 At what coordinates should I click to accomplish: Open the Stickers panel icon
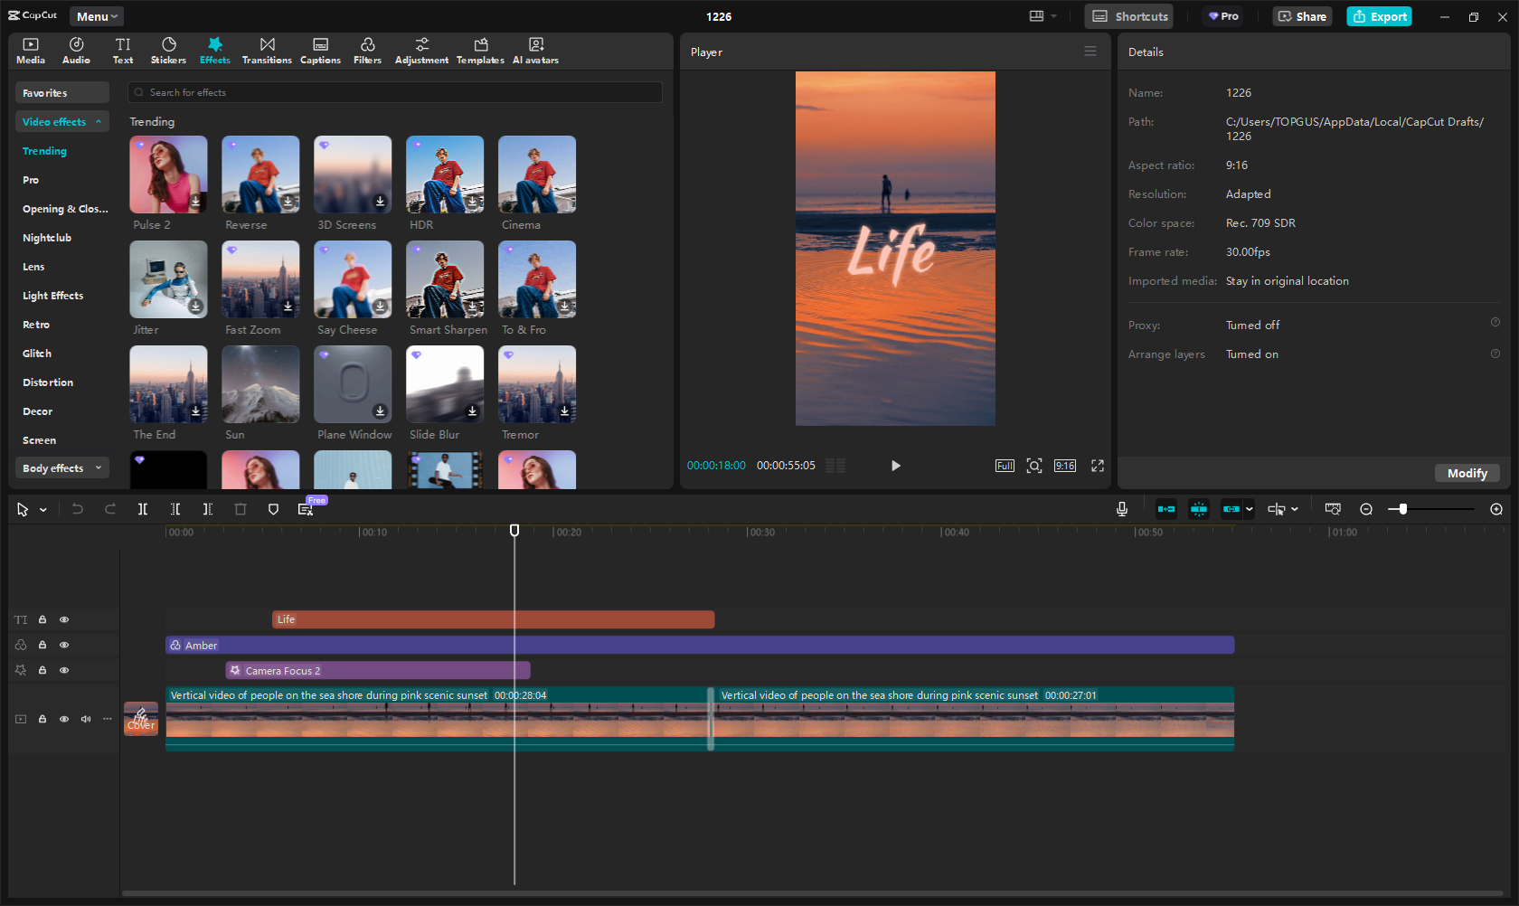click(x=168, y=51)
